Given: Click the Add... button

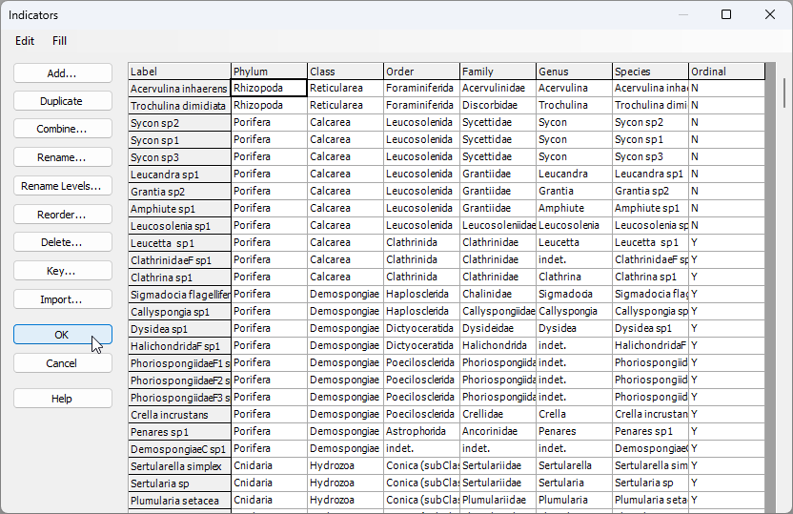Looking at the screenshot, I should tap(62, 73).
